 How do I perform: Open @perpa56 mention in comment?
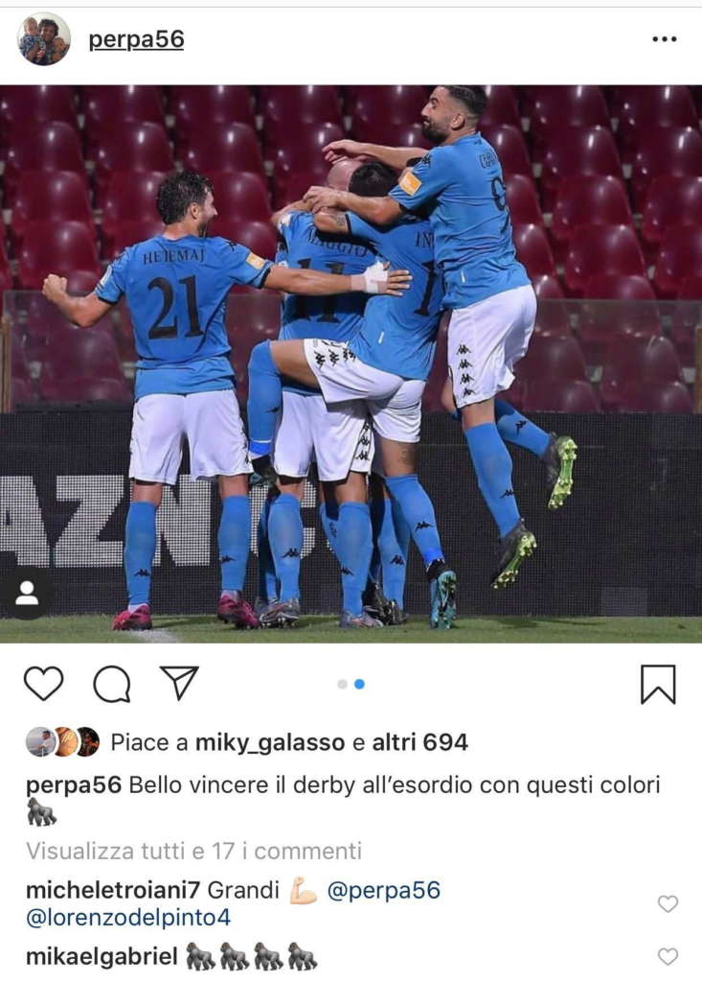point(383,890)
